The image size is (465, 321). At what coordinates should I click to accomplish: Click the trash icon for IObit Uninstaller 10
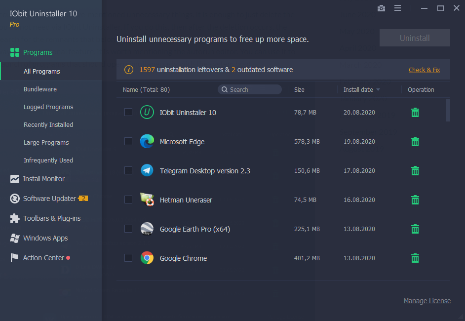click(415, 113)
